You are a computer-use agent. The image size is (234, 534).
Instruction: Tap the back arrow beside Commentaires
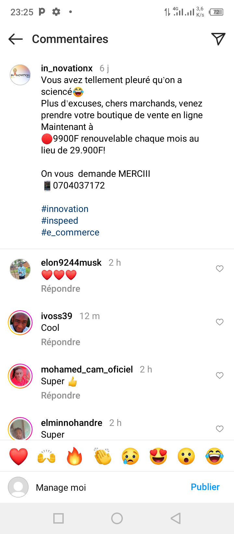point(16,39)
